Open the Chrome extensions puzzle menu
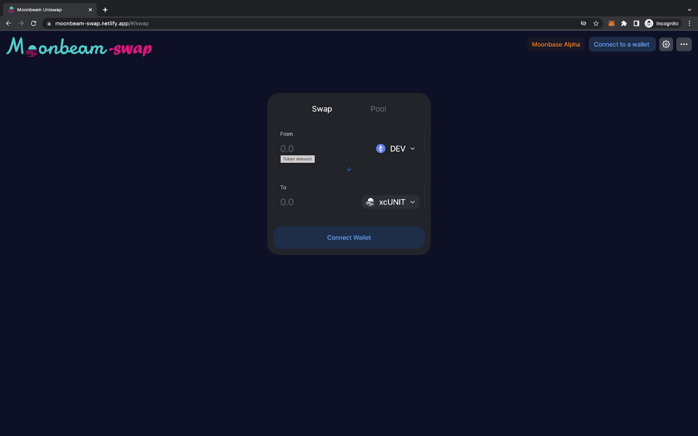This screenshot has height=436, width=698. pyautogui.click(x=624, y=23)
